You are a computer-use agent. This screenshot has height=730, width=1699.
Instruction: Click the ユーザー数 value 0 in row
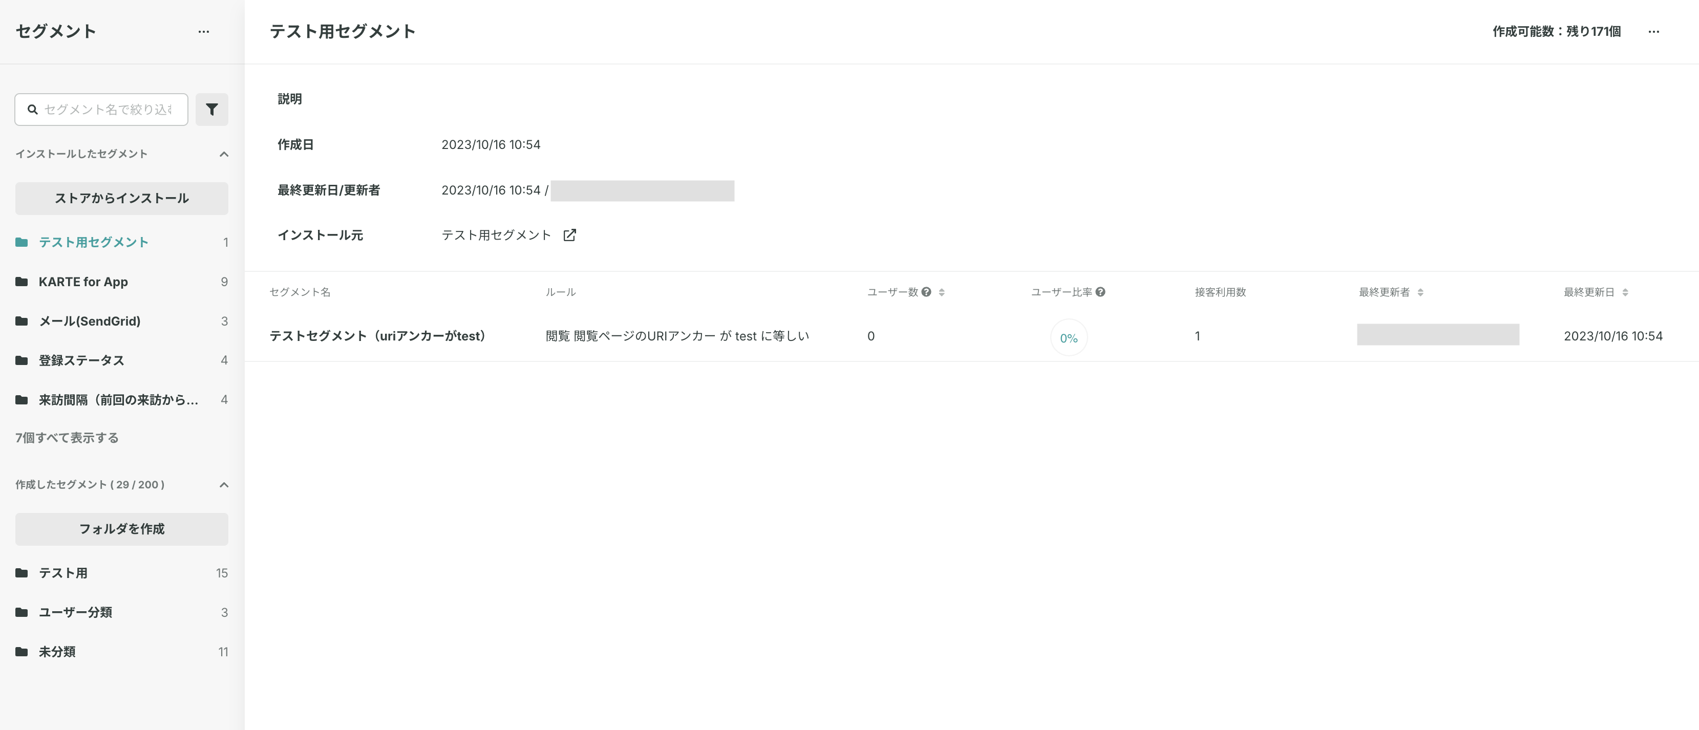tap(870, 336)
